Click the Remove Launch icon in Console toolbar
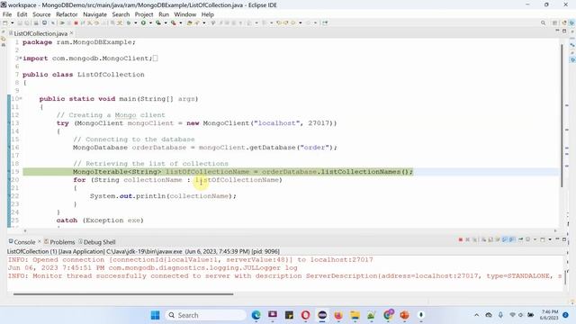The height and width of the screenshot is (324, 576). 467,239
